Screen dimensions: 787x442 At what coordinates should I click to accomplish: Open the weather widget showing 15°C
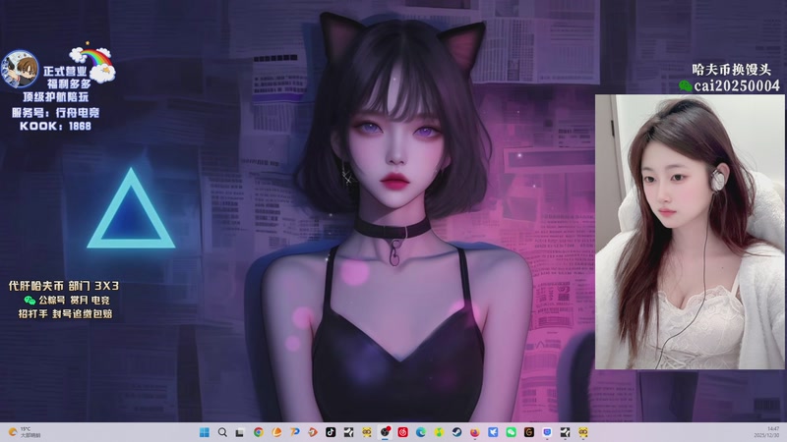[x=24, y=432]
